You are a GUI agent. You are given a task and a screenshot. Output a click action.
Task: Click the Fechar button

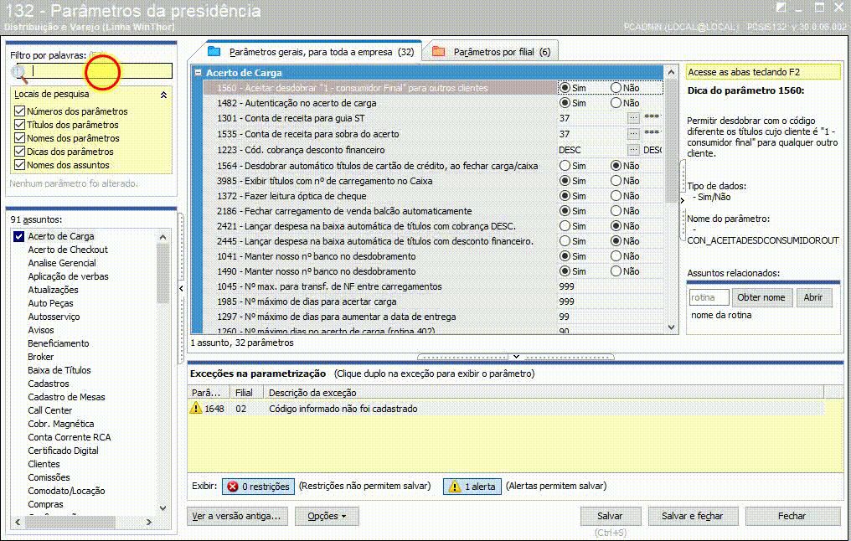point(792,516)
